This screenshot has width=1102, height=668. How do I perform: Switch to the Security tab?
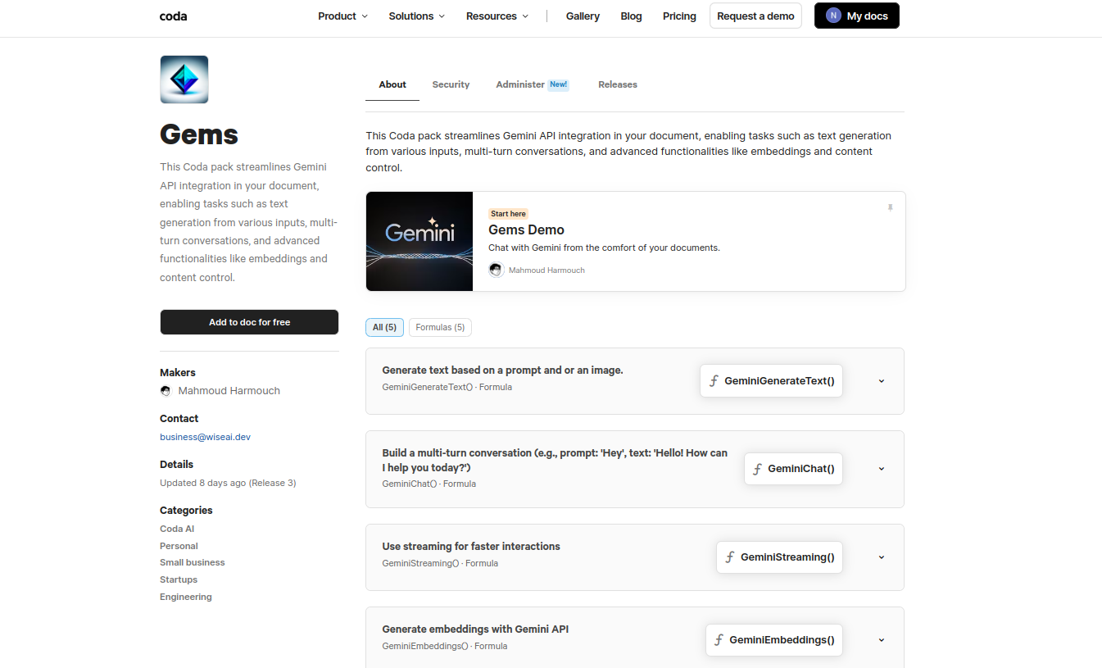tap(451, 84)
